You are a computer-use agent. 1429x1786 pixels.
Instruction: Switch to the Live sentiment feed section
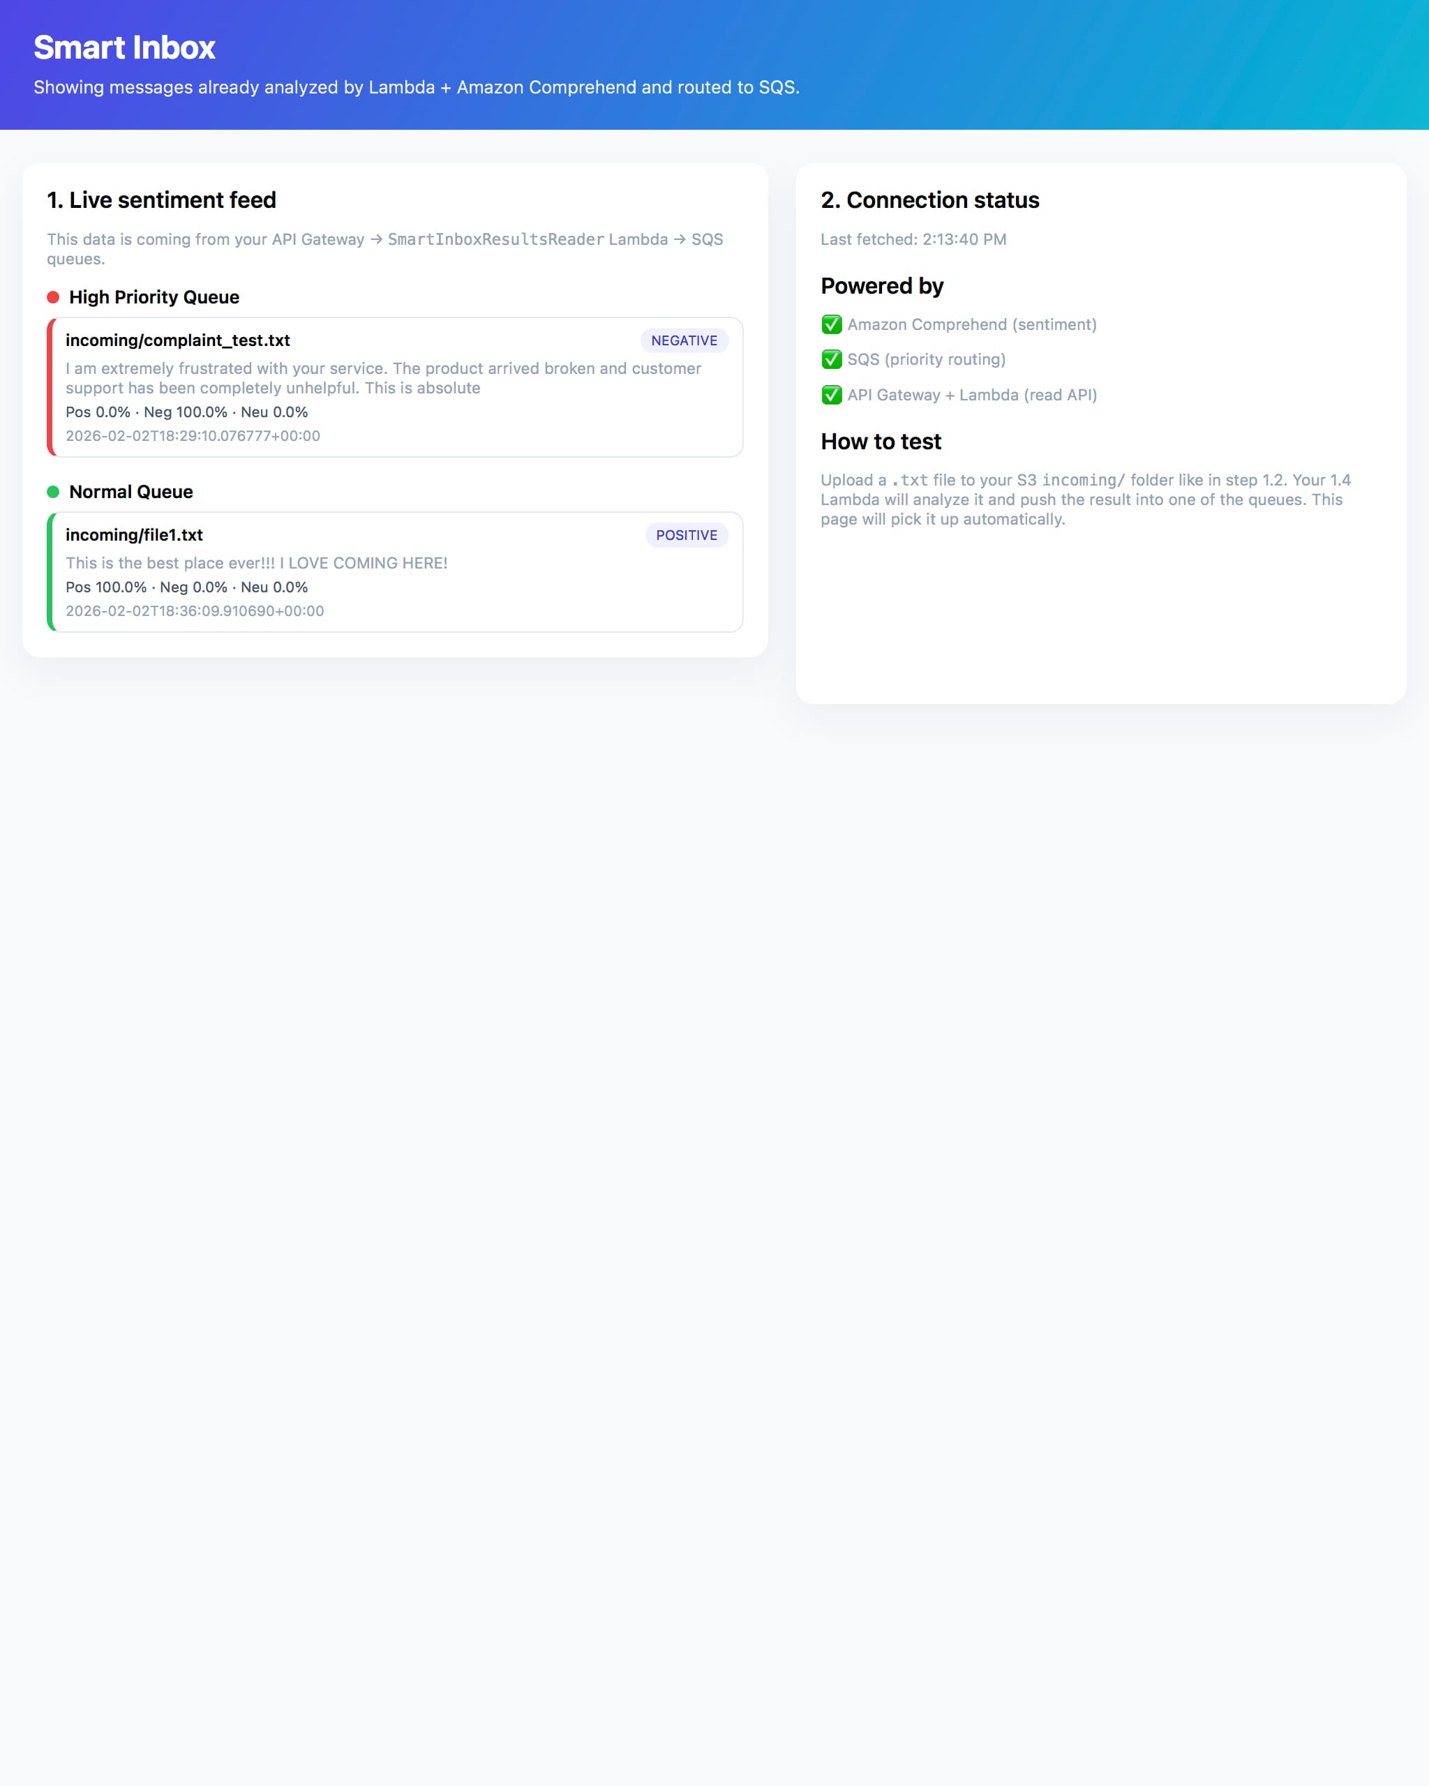pos(162,200)
